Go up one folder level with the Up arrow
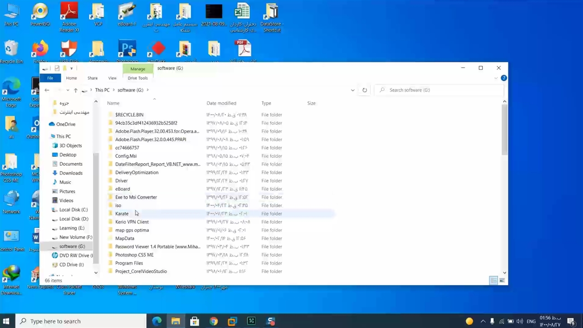This screenshot has height=328, width=583. click(76, 90)
